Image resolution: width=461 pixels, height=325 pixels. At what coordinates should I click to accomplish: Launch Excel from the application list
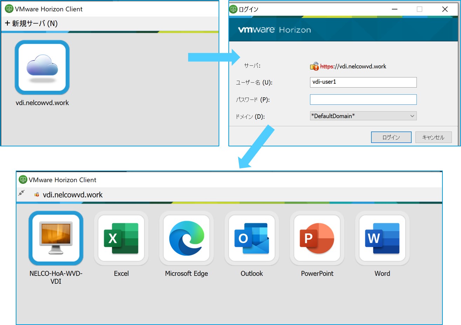pyautogui.click(x=121, y=238)
